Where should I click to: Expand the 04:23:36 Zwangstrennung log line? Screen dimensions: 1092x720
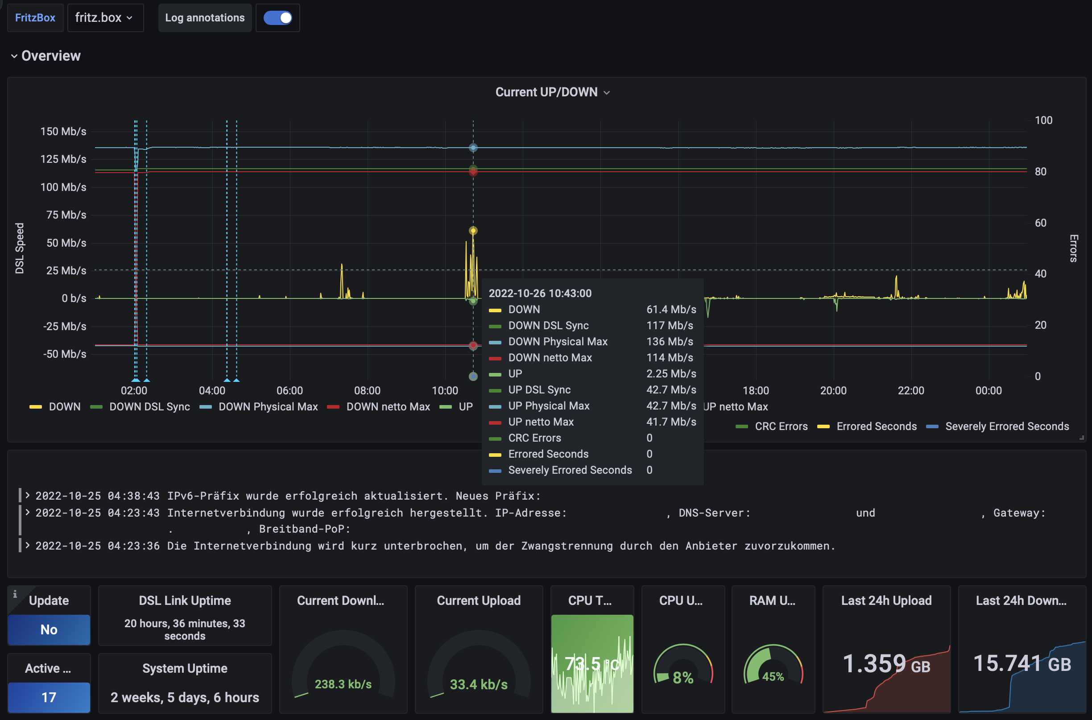pos(28,546)
